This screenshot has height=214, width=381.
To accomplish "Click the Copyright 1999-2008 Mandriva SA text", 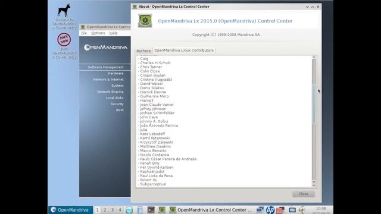I will [226, 34].
